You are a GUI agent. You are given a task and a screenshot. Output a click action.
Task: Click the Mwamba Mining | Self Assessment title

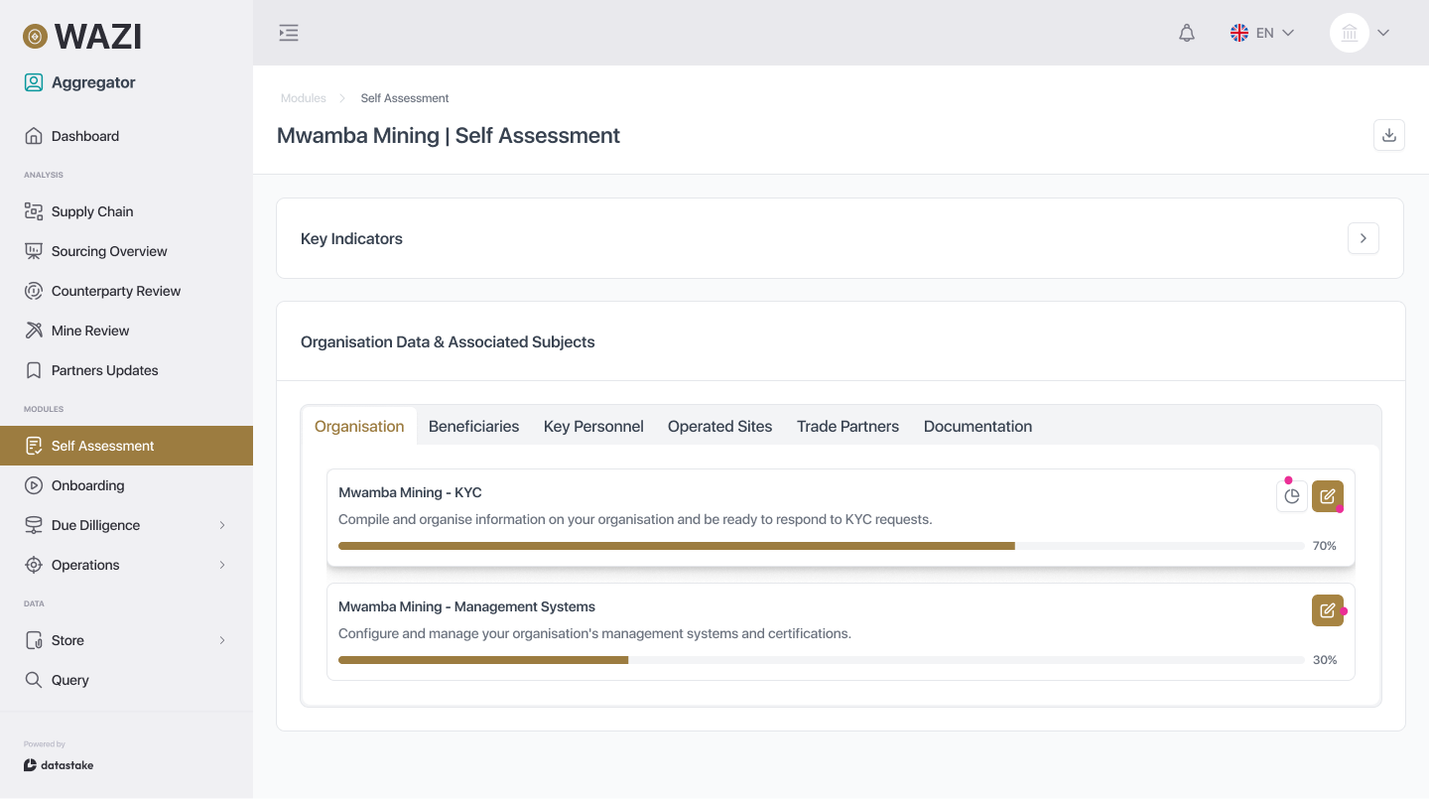[449, 135]
